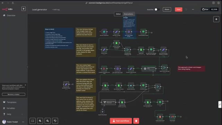The width and height of the screenshot is (222, 125).
Task: Click the GitHub Star button
Action: pos(205,9)
